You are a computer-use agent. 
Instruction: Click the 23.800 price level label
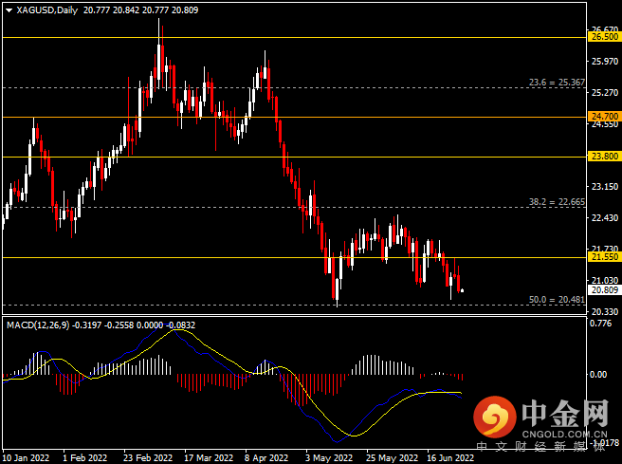click(605, 157)
